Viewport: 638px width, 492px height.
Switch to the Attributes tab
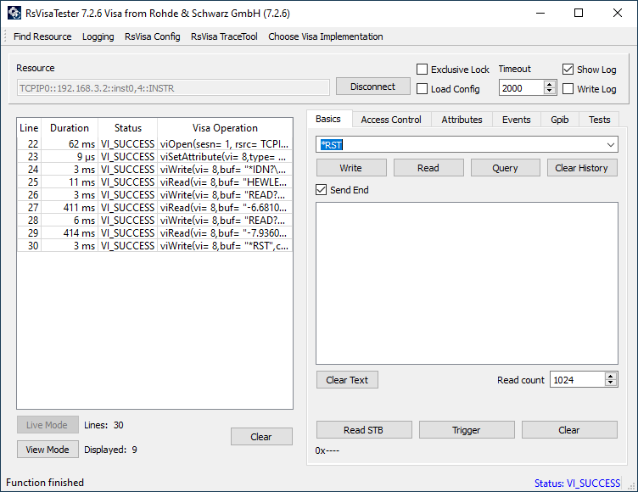click(x=462, y=120)
